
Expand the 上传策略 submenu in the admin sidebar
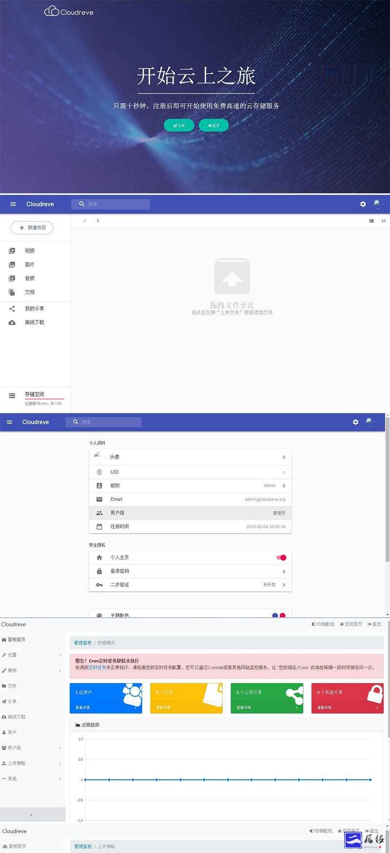point(60,764)
